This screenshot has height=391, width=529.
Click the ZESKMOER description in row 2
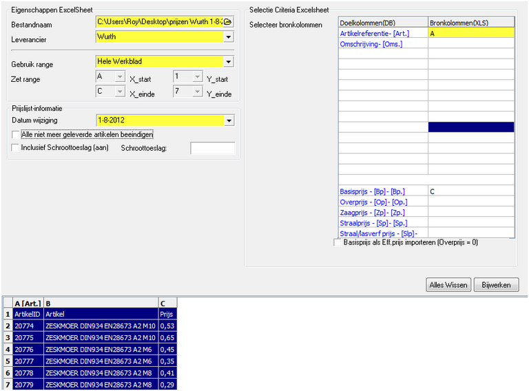(101, 326)
